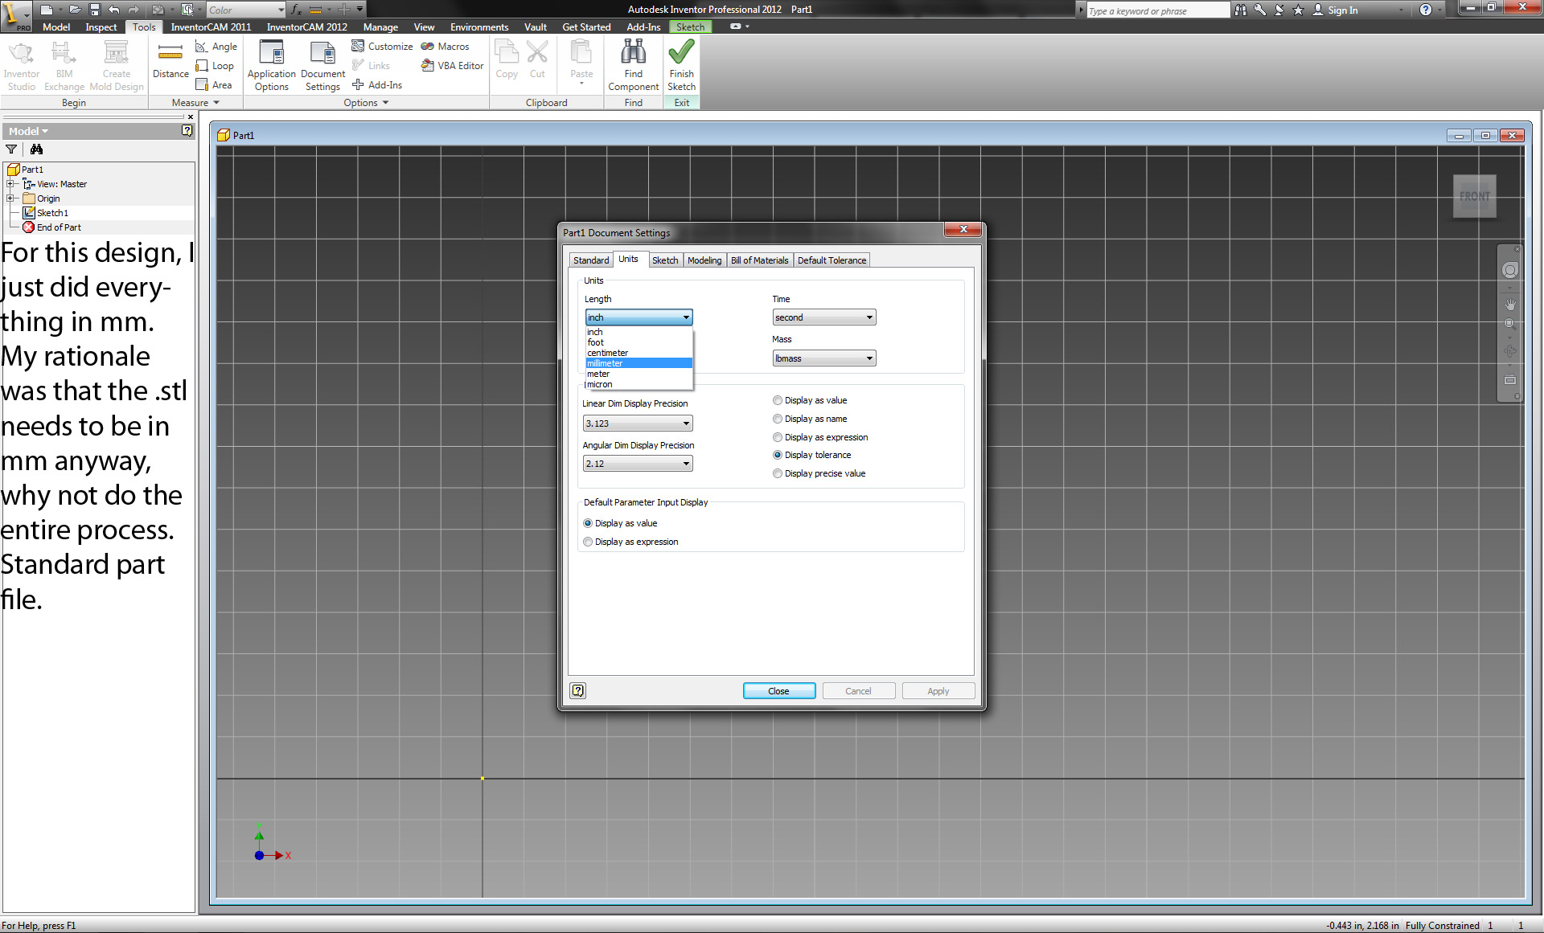Select Sketch1 in the model browser
1544x933 pixels.
tap(52, 213)
